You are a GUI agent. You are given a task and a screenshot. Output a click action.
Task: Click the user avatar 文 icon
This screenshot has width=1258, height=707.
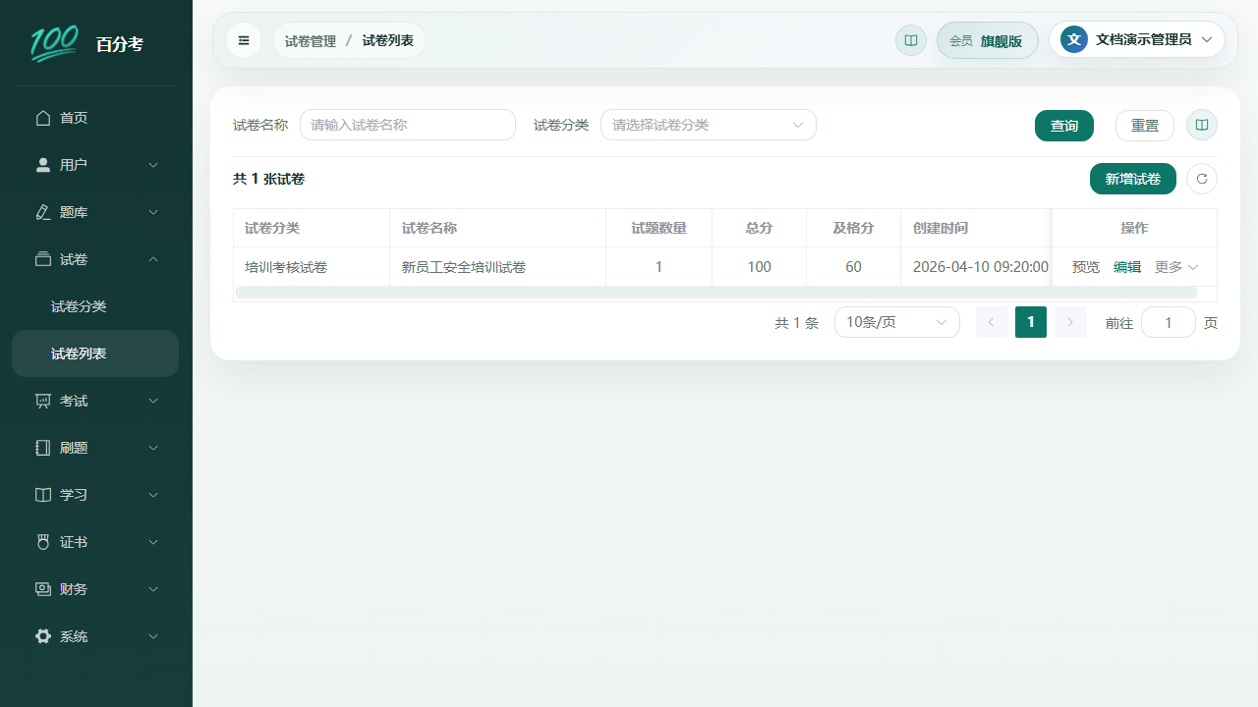click(x=1074, y=39)
